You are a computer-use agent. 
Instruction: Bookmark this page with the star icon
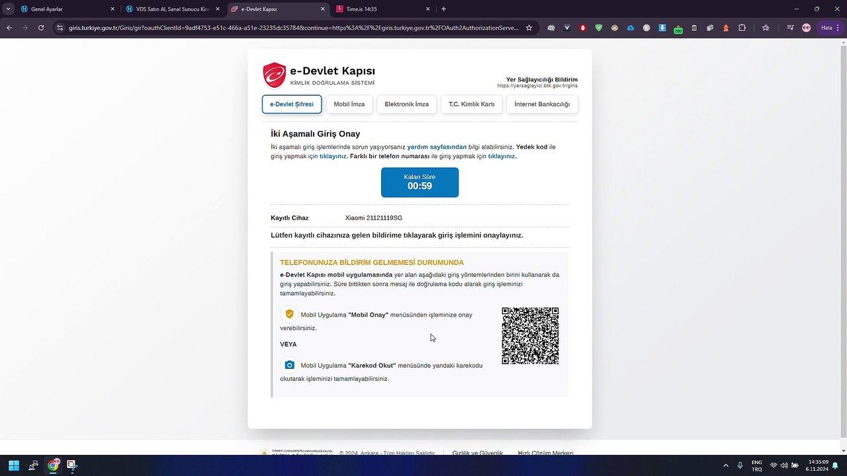pyautogui.click(x=529, y=28)
